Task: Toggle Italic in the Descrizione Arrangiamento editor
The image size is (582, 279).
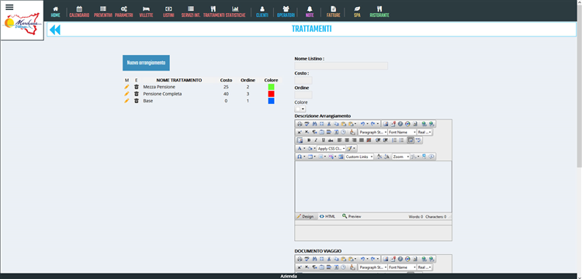Action: click(x=316, y=140)
